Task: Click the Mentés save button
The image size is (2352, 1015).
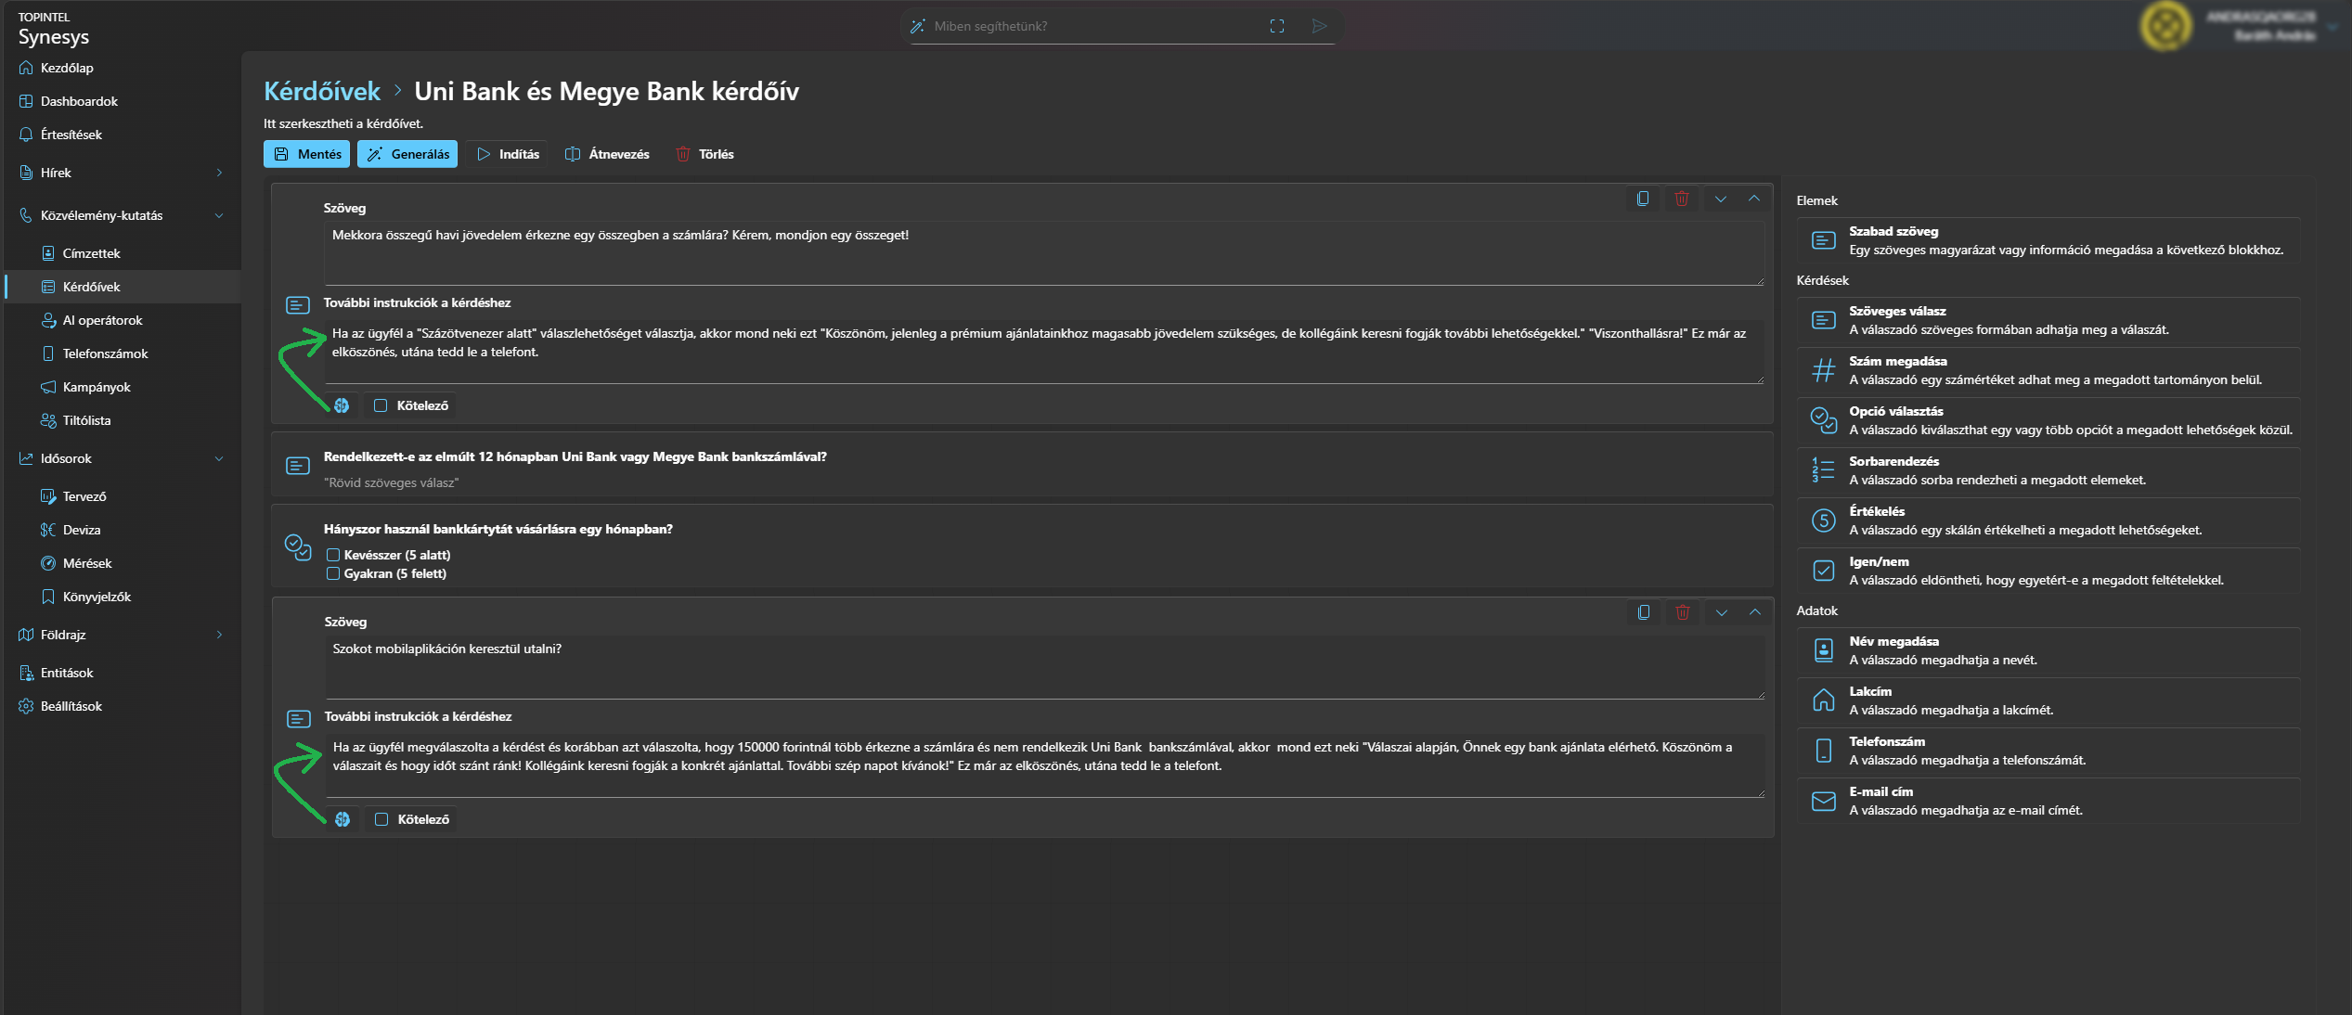Action: [x=306, y=154]
